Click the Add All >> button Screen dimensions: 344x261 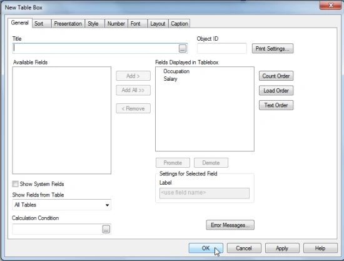[133, 90]
